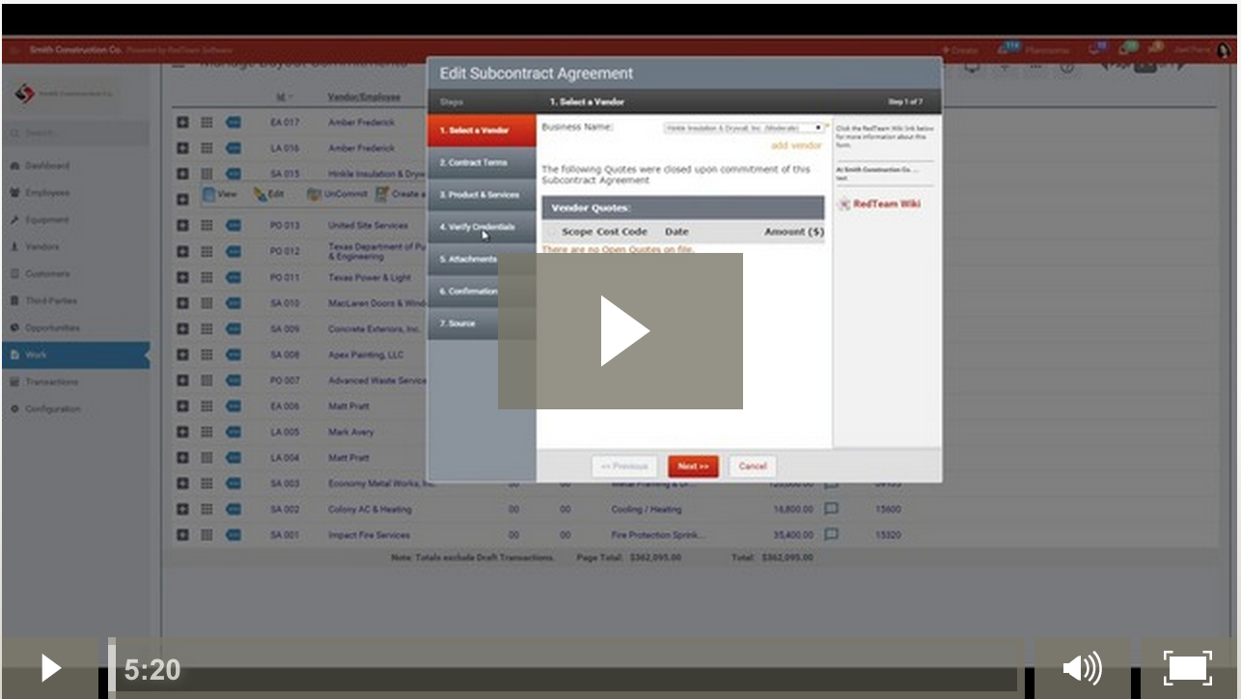The height and width of the screenshot is (699, 1241).
Task: Go to step 3. Product & Services
Action: click(x=482, y=195)
